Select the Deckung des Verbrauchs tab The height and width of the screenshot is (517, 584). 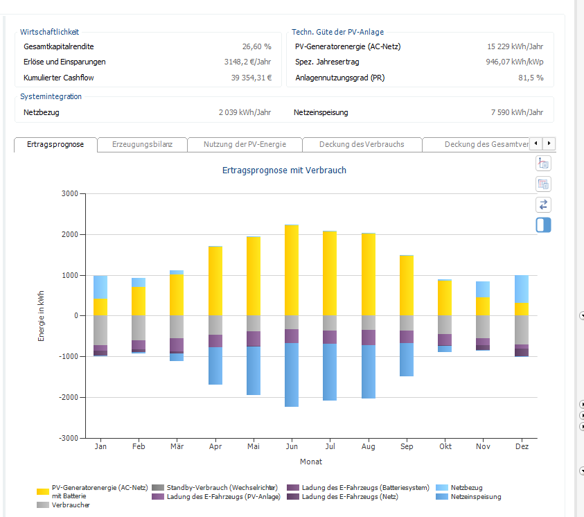point(363,144)
